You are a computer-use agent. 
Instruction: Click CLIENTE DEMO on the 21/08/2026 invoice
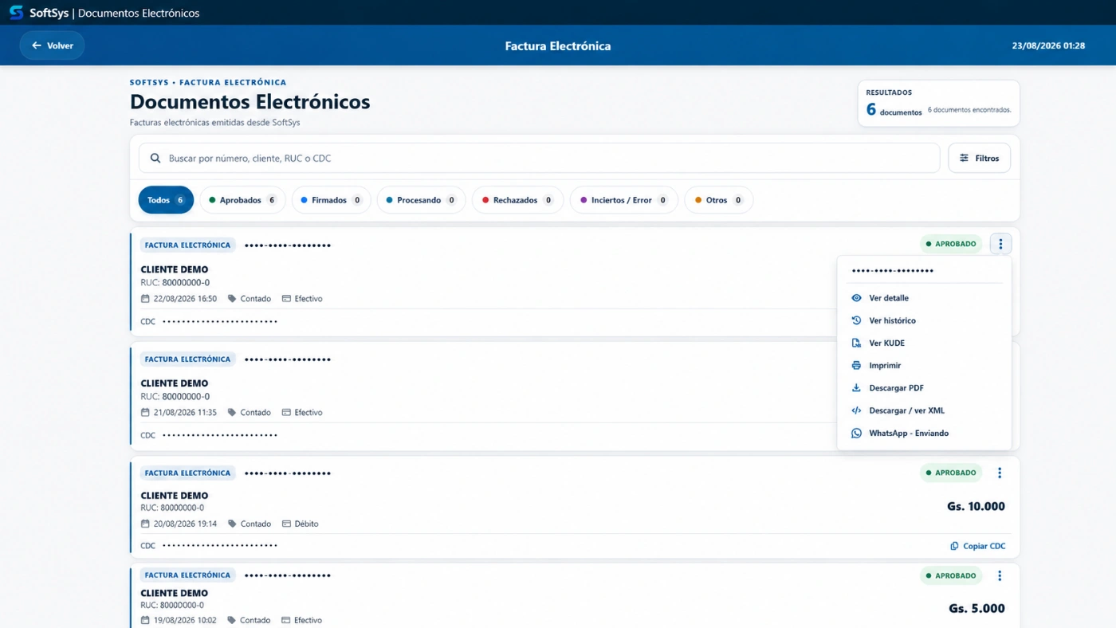tap(174, 383)
